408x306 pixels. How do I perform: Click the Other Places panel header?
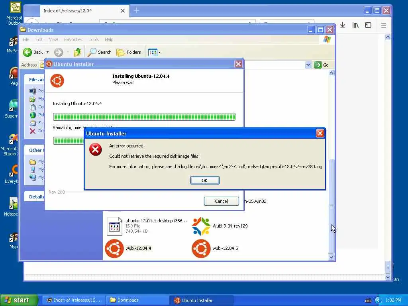point(35,150)
